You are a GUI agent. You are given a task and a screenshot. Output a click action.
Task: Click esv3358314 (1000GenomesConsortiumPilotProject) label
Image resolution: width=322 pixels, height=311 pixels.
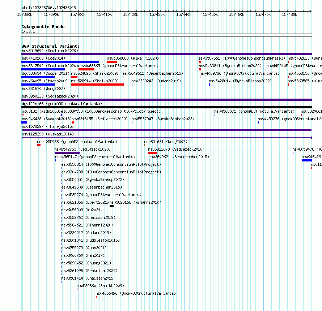(x=111, y=164)
